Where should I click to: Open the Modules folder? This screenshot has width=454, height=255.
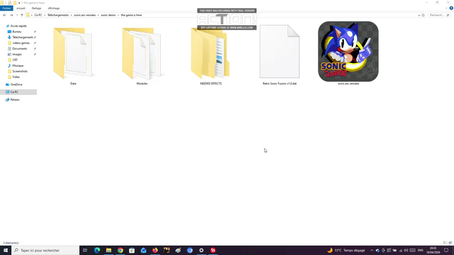(142, 54)
